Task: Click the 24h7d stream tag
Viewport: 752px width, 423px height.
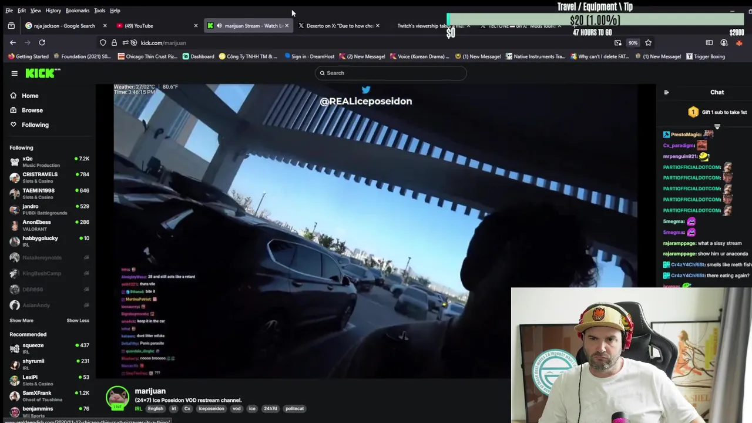Action: [270, 408]
